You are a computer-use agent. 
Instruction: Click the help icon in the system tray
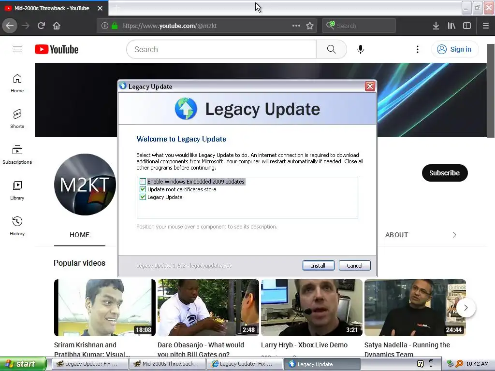click(x=420, y=364)
